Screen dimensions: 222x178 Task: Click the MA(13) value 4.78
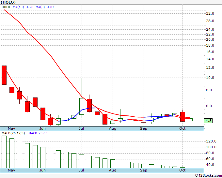click(30, 7)
